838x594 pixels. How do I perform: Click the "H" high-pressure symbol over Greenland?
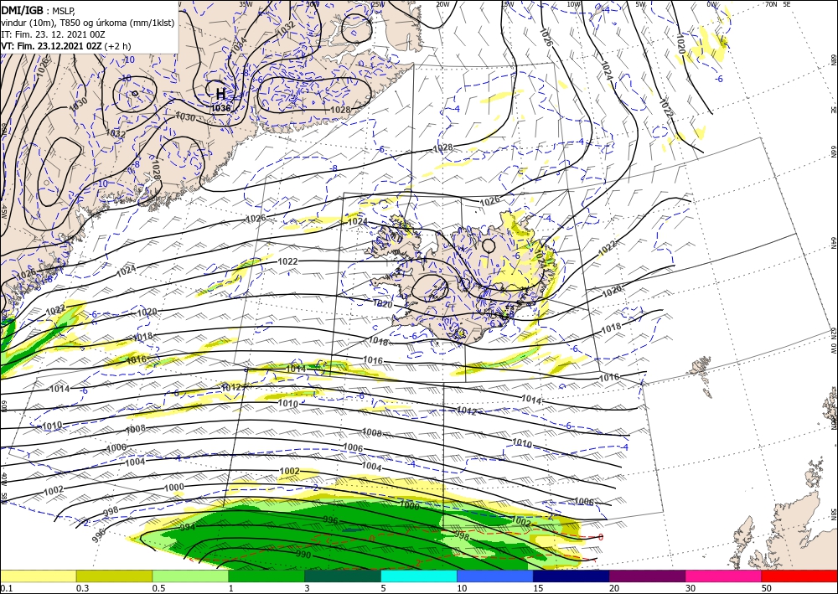pyautogui.click(x=220, y=95)
